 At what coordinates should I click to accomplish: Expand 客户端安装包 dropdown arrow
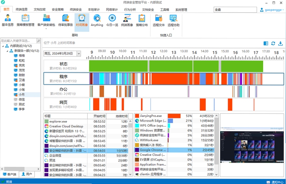point(46,29)
